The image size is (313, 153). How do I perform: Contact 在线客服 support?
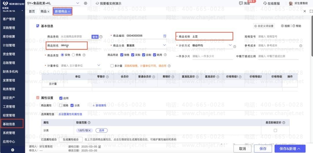coord(272,3)
